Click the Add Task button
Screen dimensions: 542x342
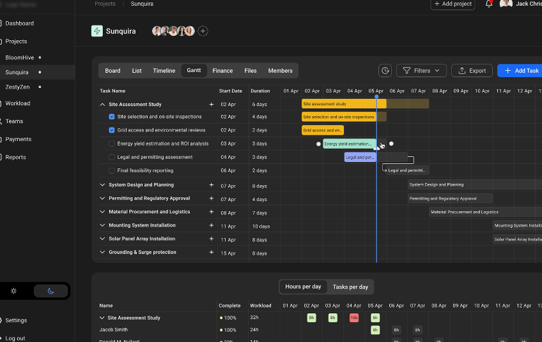tap(521, 70)
